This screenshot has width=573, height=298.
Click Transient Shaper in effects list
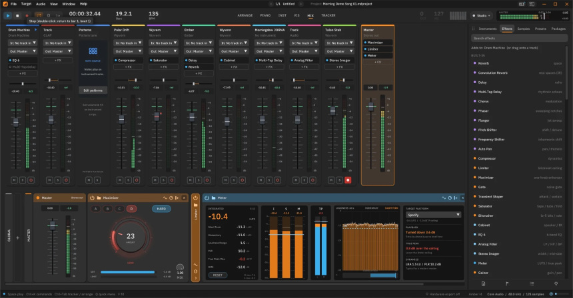click(x=518, y=197)
